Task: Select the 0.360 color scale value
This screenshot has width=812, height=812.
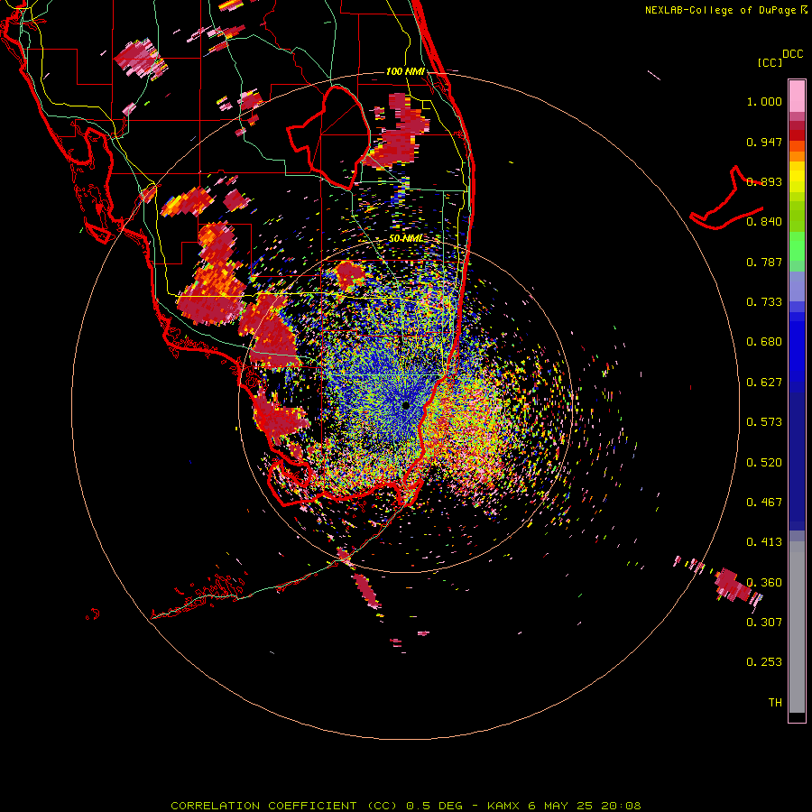Action: [x=764, y=583]
